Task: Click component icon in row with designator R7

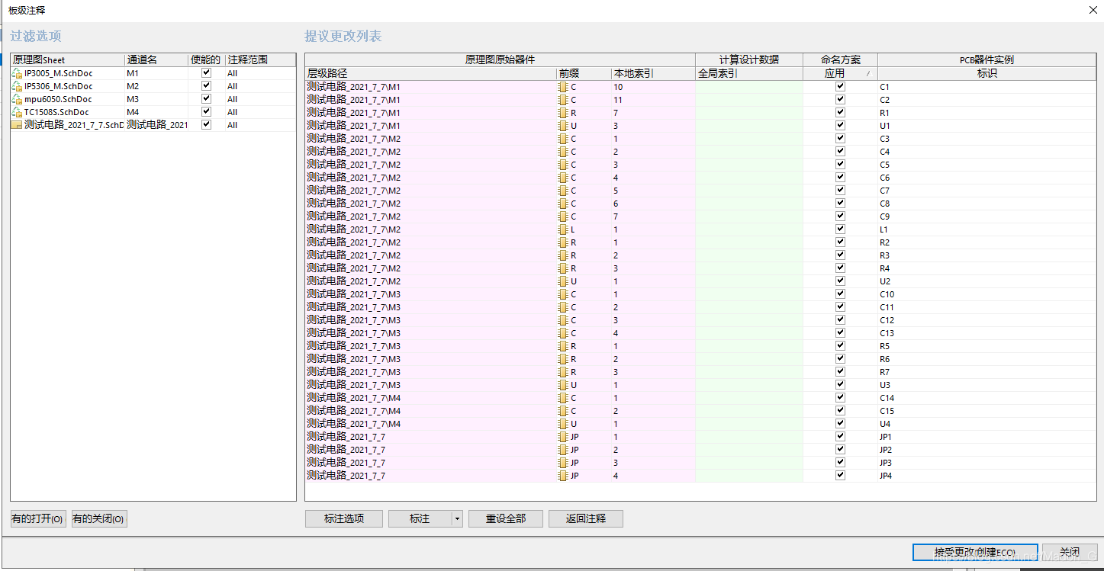Action: (564, 372)
